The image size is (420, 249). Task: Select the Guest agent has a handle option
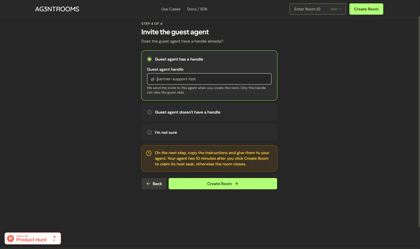[x=149, y=59]
